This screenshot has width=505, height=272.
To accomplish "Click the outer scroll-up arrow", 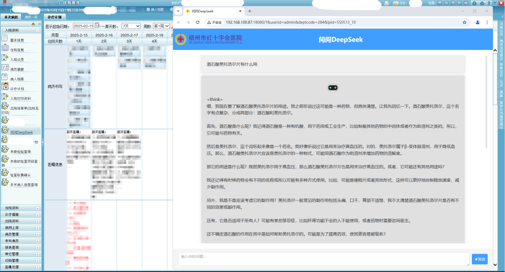I will click(495, 50).
